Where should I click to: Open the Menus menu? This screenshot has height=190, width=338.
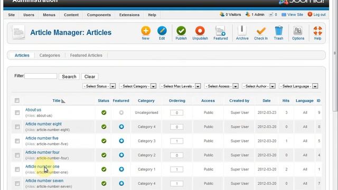coord(49,15)
